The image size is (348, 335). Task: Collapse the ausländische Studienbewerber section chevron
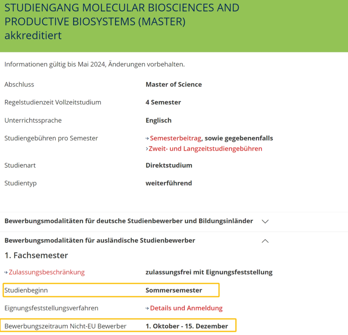click(265, 241)
